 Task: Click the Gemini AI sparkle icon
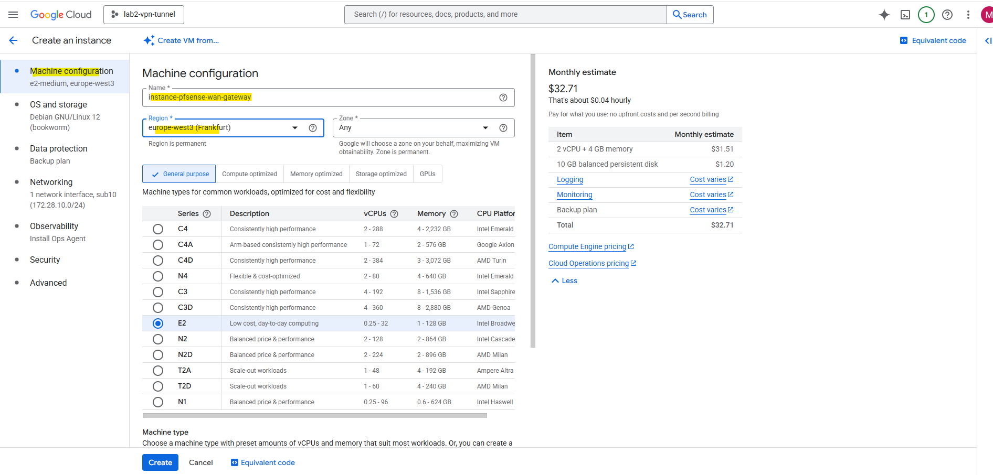pos(884,15)
